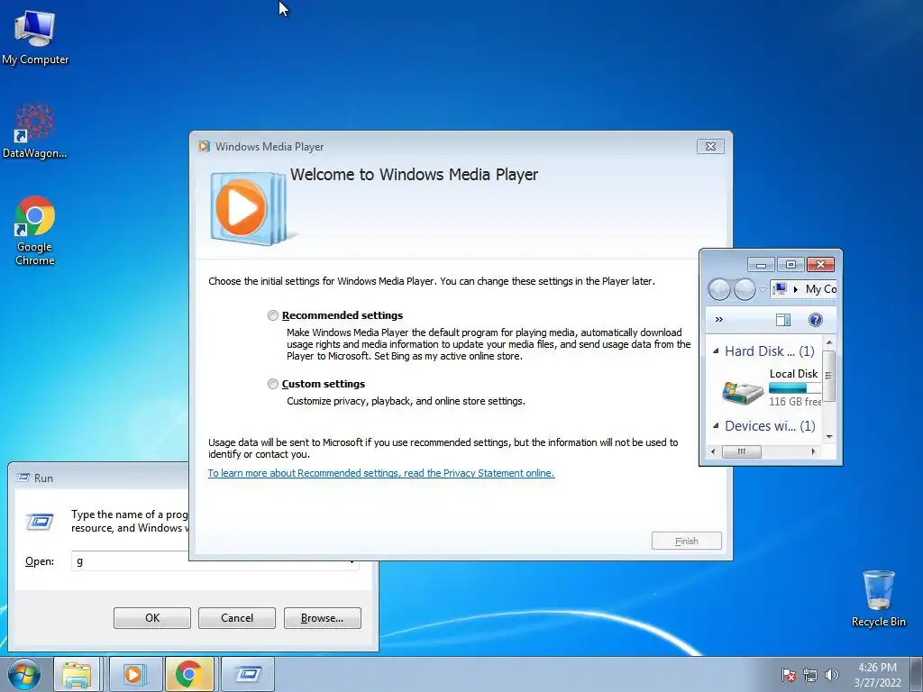Close the Windows Media Player welcome dialog
This screenshot has height=692, width=923.
(710, 147)
